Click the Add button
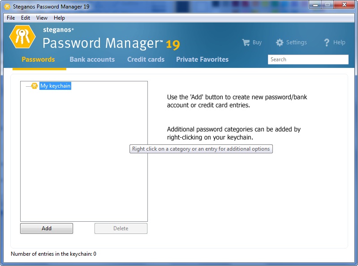358x266 pixels. pyautogui.click(x=47, y=228)
